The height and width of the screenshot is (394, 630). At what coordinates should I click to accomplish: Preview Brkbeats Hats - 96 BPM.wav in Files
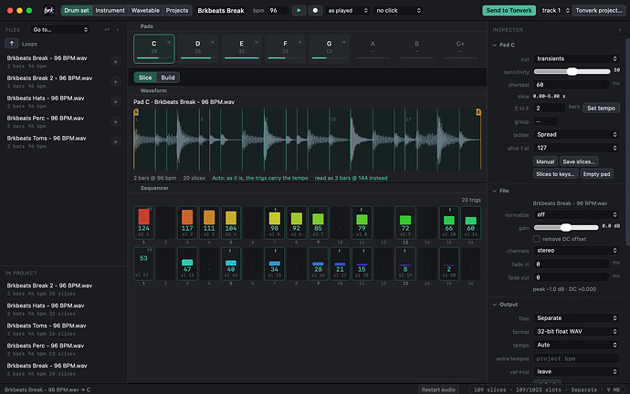116,101
